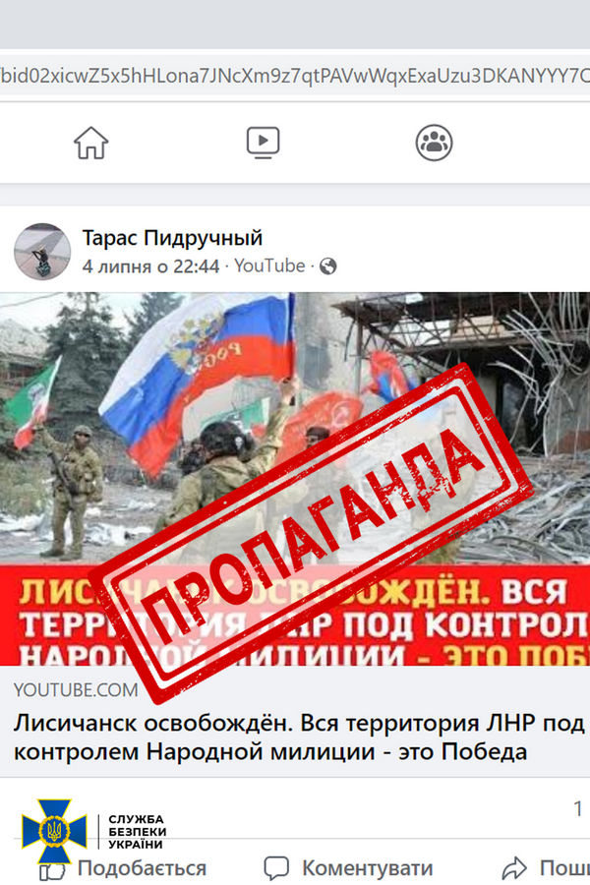This screenshot has height=885, width=590.
Task: Click the Служба безпеки України logo
Action: click(94, 831)
